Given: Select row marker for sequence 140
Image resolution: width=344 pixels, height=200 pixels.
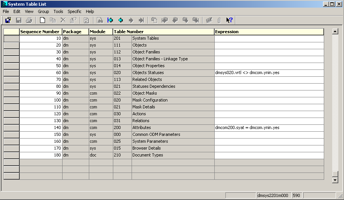Looking at the screenshot, I should pyautogui.click(x=11, y=128).
